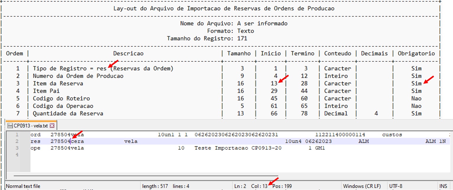
Task: Click Decimais value 4 in Quantidade row
Action: (376, 113)
